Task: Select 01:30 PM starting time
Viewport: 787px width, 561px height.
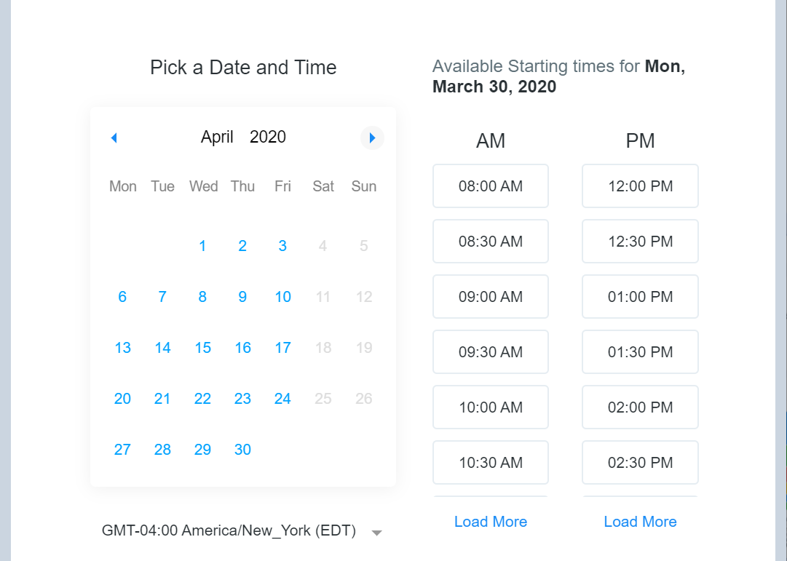Action: pos(640,352)
